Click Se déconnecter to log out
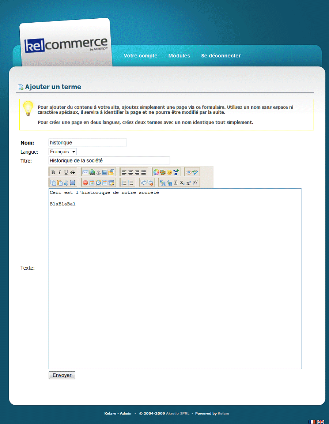329x424 pixels. tap(221, 56)
